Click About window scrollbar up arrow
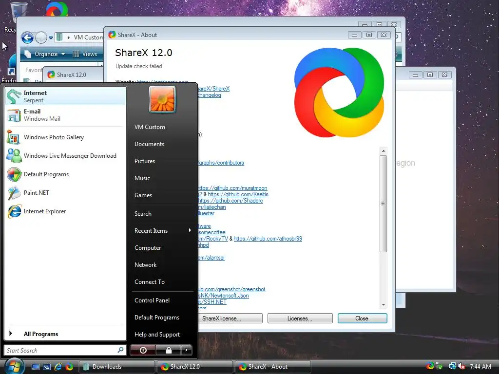Image resolution: width=499 pixels, height=374 pixels. click(384, 151)
